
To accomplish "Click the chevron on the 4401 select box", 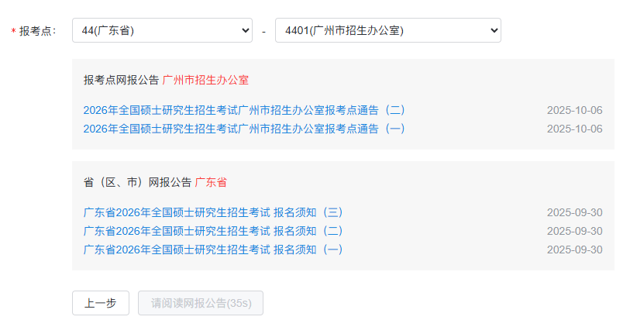I will pyautogui.click(x=494, y=30).
